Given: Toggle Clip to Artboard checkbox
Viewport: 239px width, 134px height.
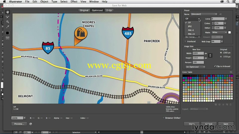Looking at the screenshot, I should (215, 66).
